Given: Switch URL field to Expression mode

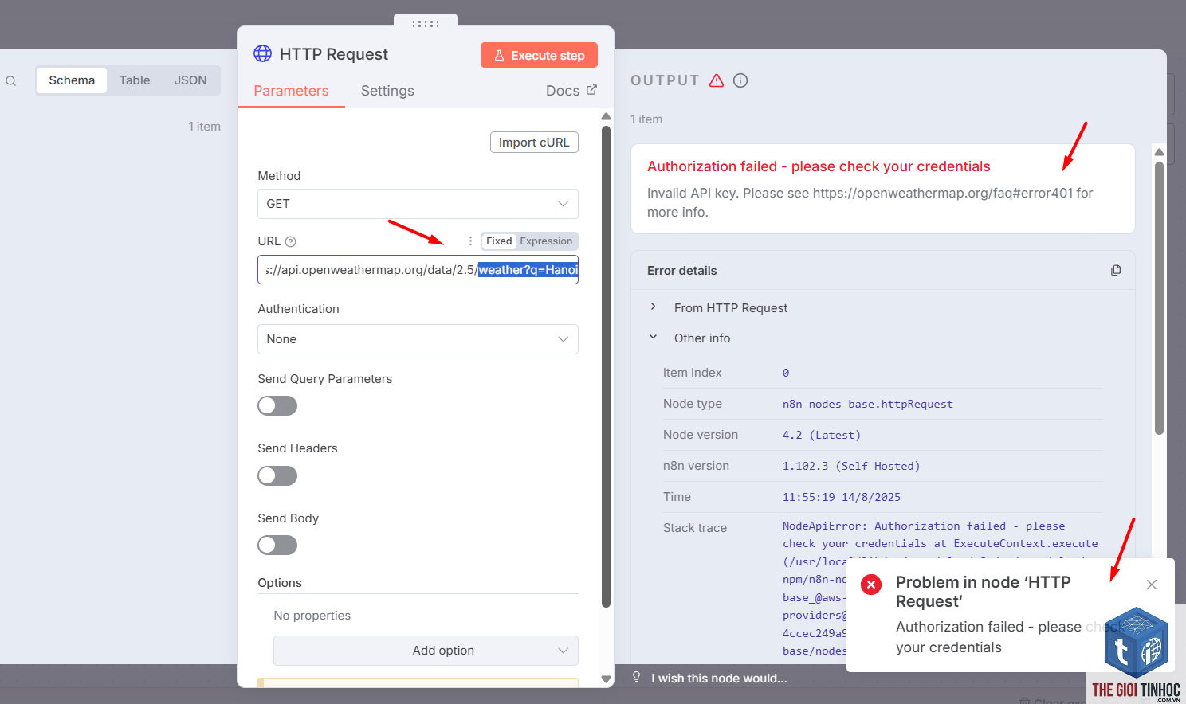Looking at the screenshot, I should [x=546, y=241].
